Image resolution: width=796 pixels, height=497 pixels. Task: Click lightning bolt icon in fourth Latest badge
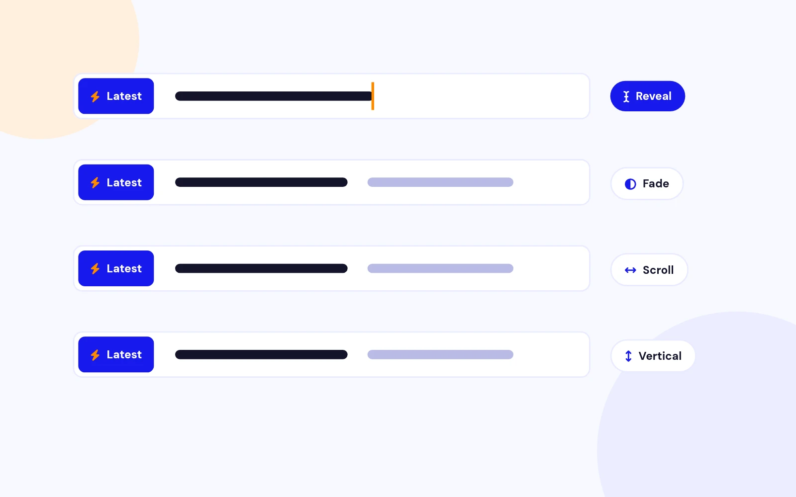(95, 355)
